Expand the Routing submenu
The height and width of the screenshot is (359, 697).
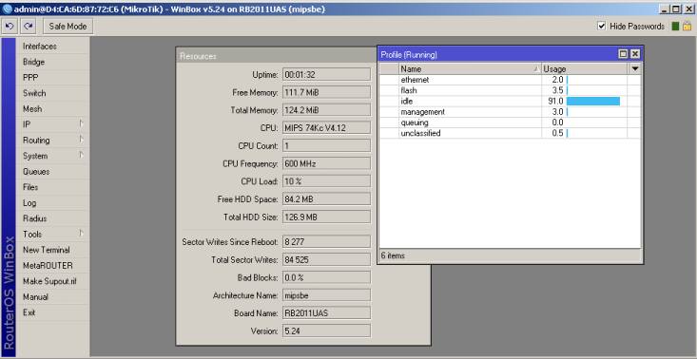coord(52,141)
